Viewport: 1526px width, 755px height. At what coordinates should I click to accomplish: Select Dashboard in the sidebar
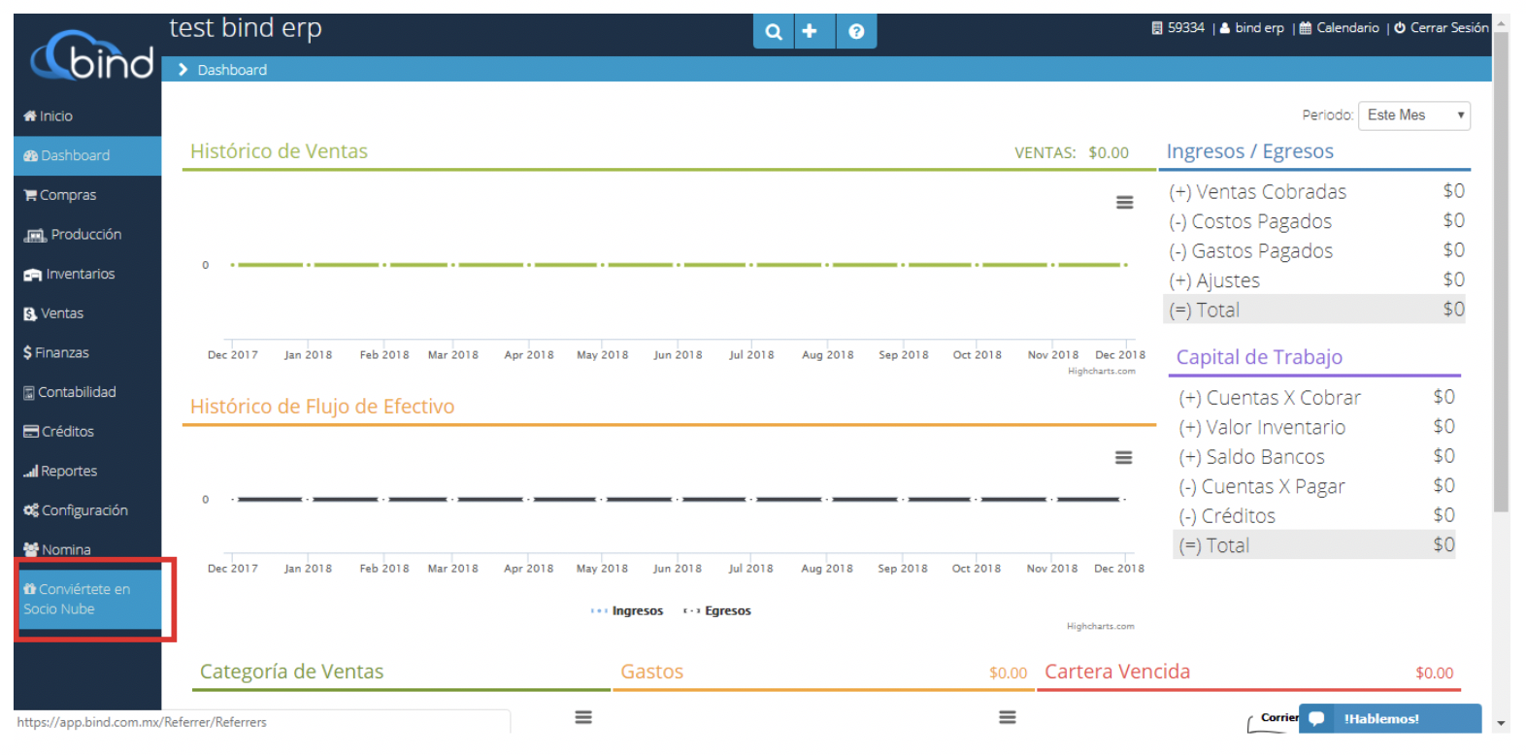click(x=87, y=155)
